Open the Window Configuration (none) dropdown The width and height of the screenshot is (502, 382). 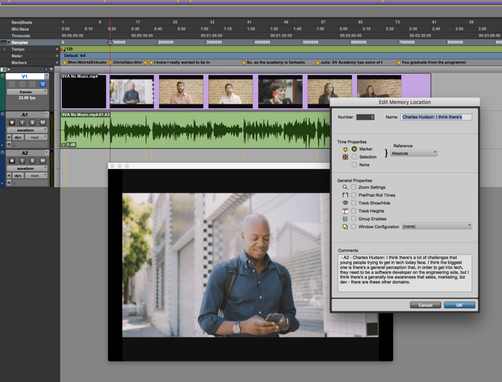point(437,227)
